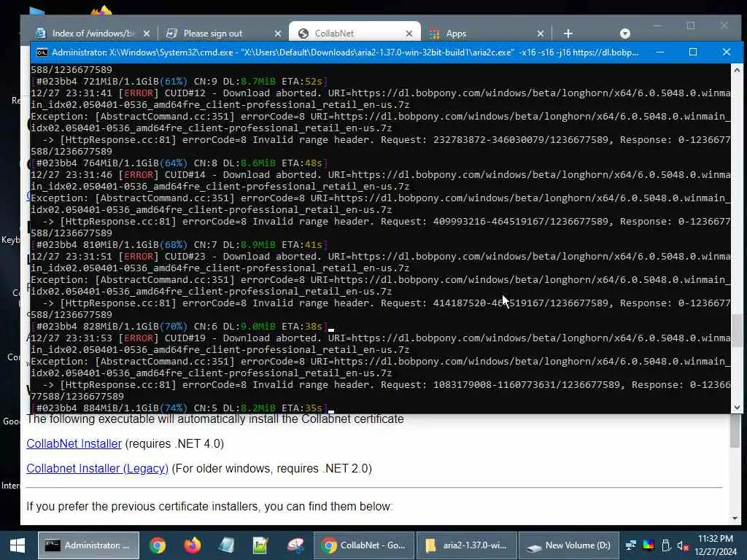Minimize the cmd.exe window

click(x=660, y=52)
